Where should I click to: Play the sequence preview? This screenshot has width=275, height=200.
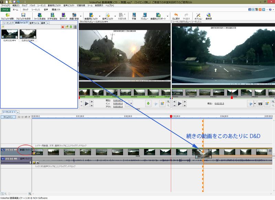(x=179, y=104)
